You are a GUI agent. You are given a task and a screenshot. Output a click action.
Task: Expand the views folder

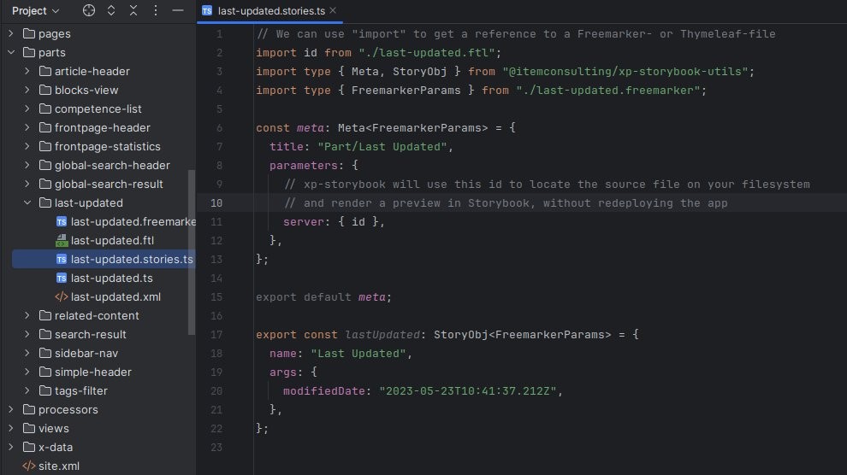click(x=11, y=428)
